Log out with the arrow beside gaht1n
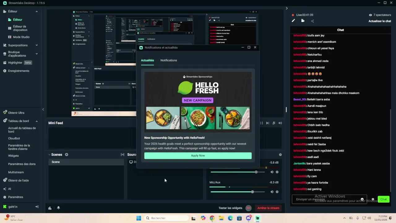This screenshot has width=396, height=223. tap(37, 207)
